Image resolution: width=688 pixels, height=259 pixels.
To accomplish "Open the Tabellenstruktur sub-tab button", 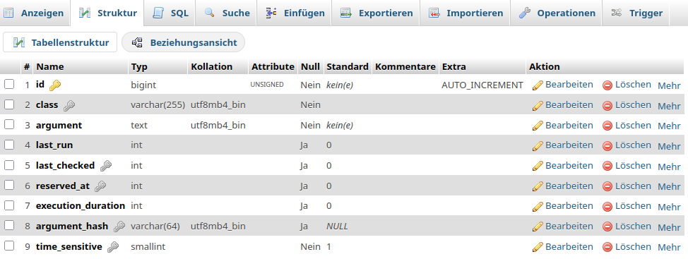I will [x=60, y=42].
